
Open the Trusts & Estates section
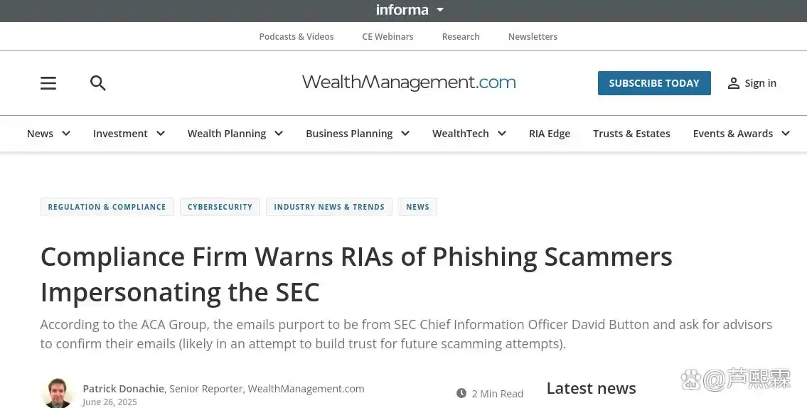tap(631, 134)
